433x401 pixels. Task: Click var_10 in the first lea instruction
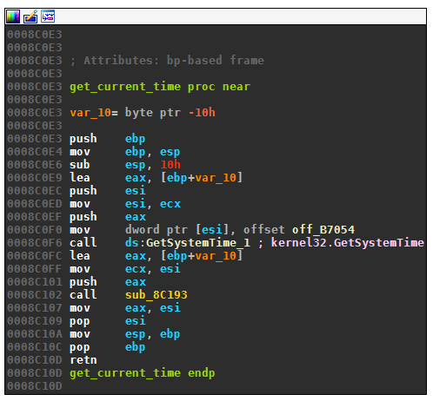[216, 178]
